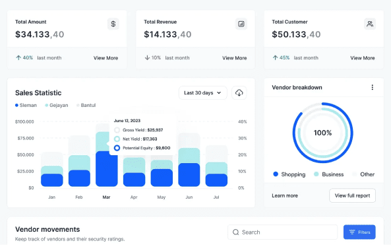Click the Learn more link
The width and height of the screenshot is (391, 245).
(x=285, y=195)
